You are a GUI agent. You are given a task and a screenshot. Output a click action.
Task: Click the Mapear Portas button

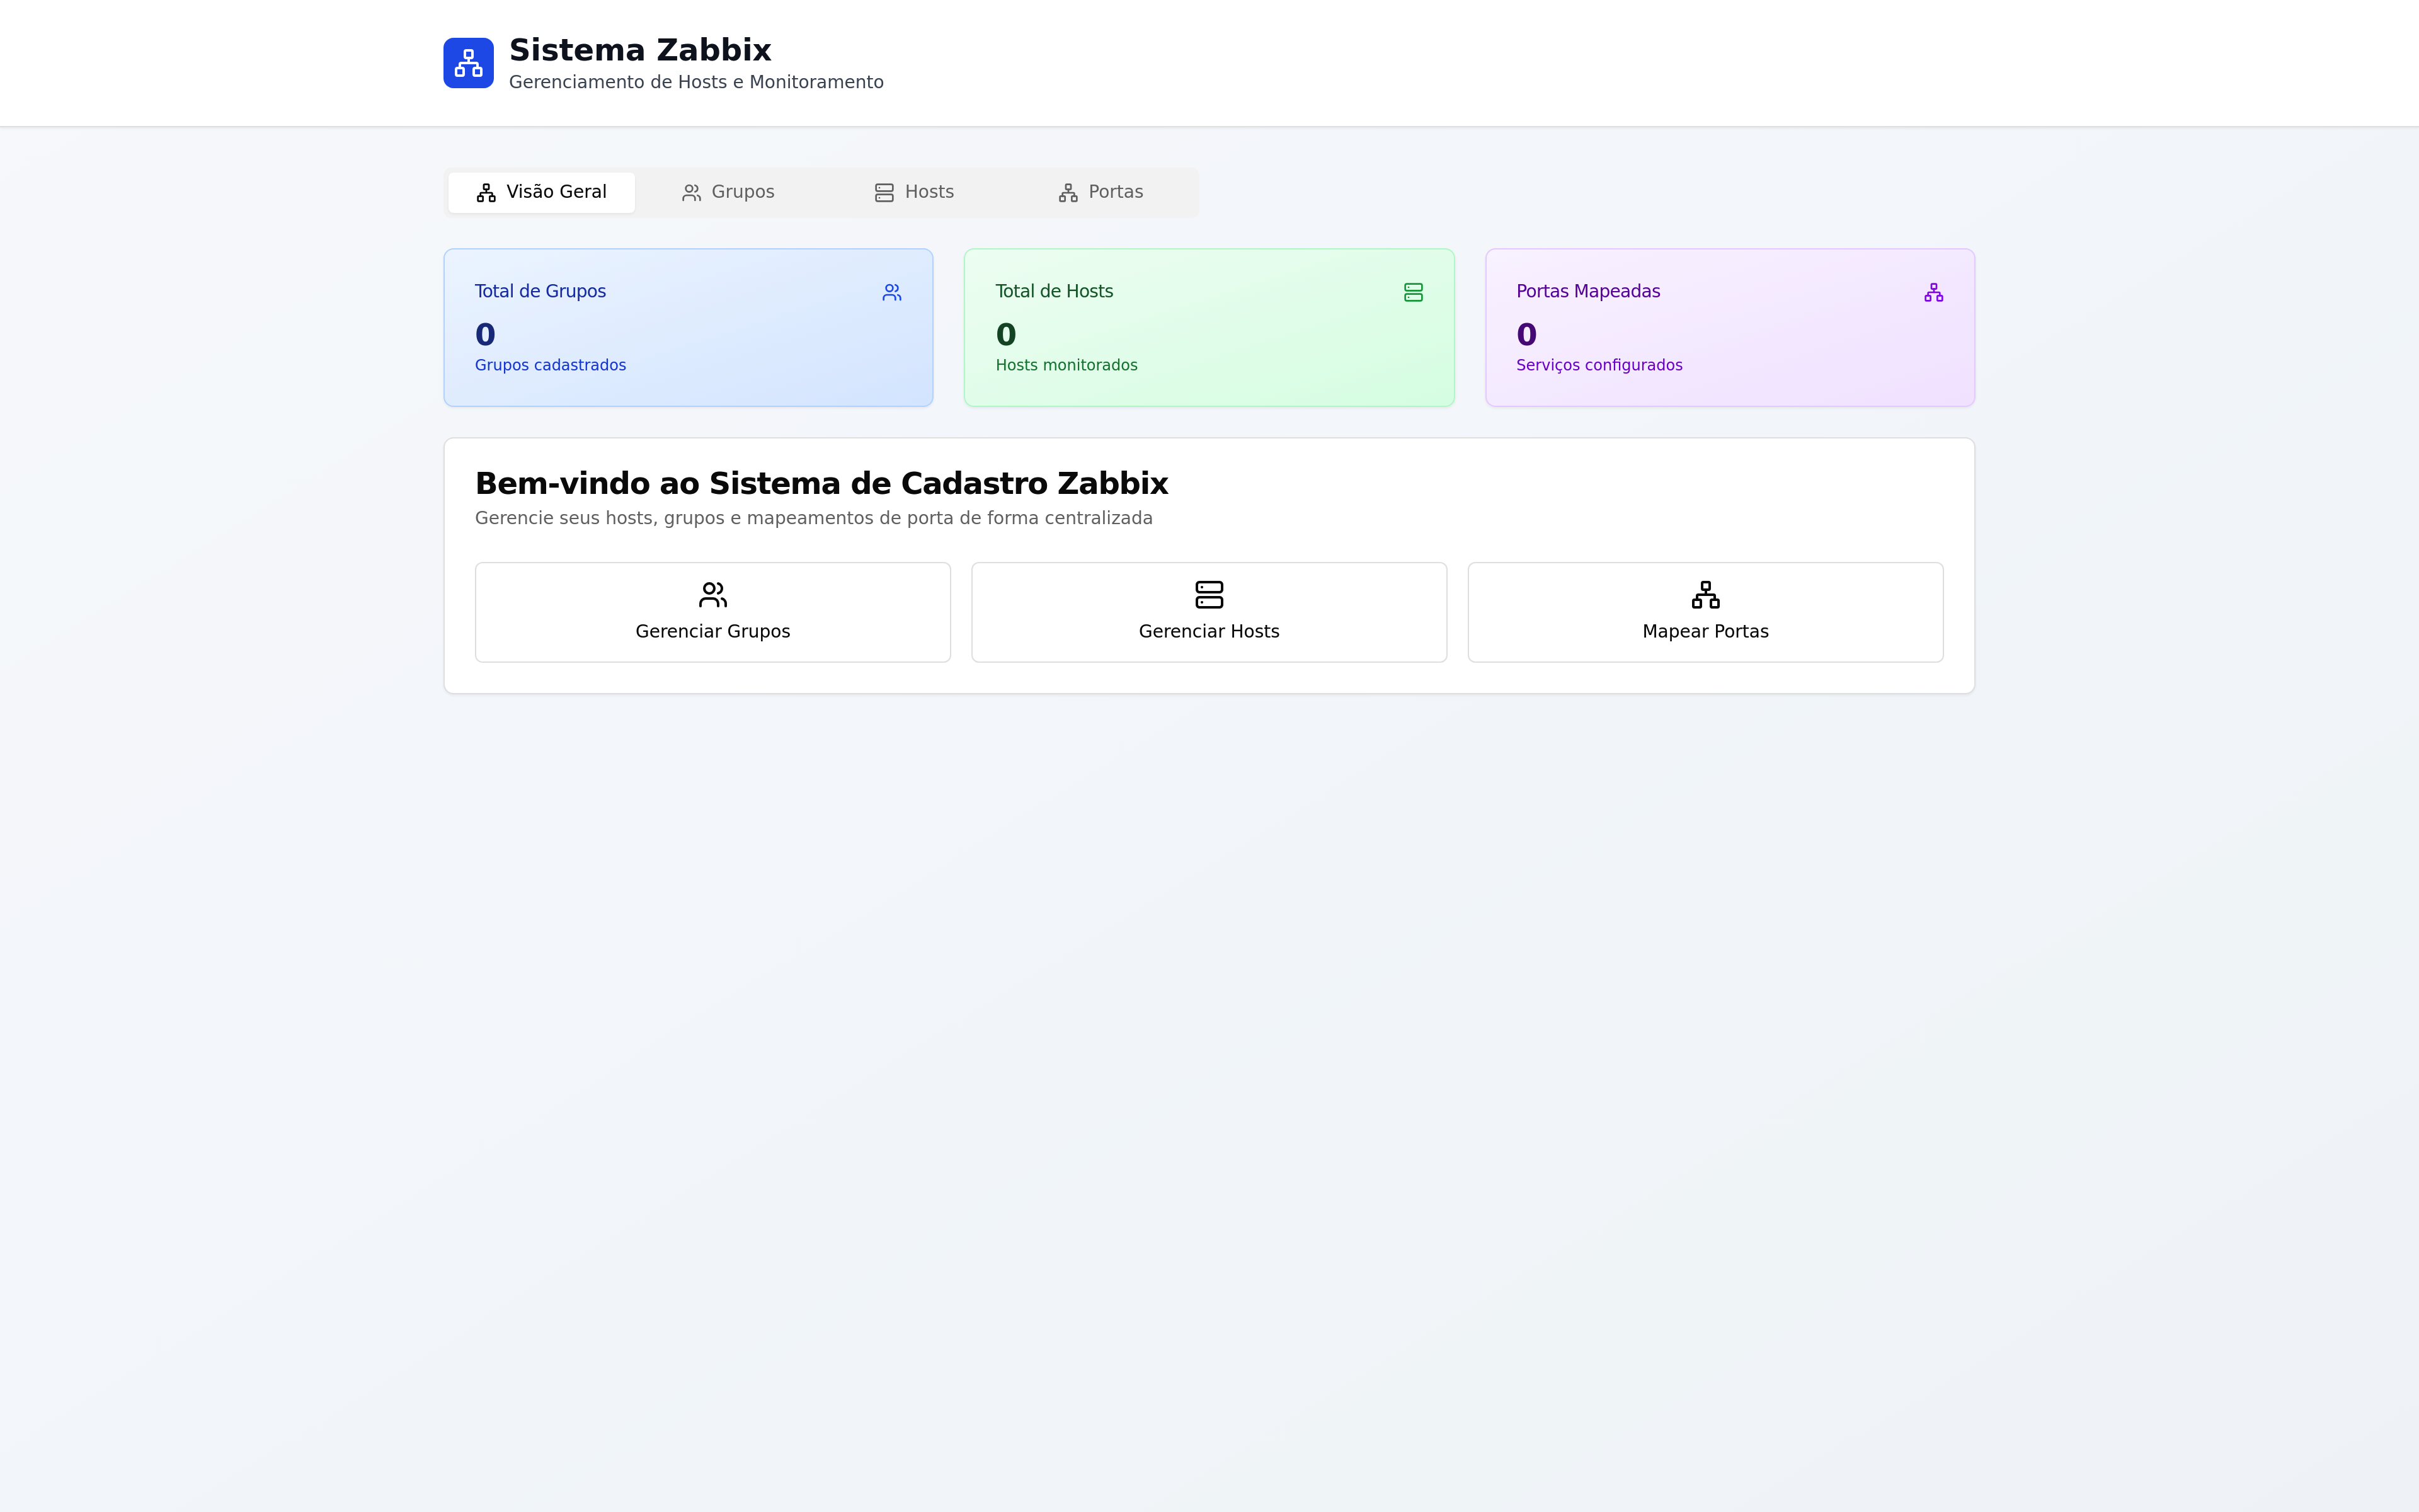pyautogui.click(x=1705, y=612)
